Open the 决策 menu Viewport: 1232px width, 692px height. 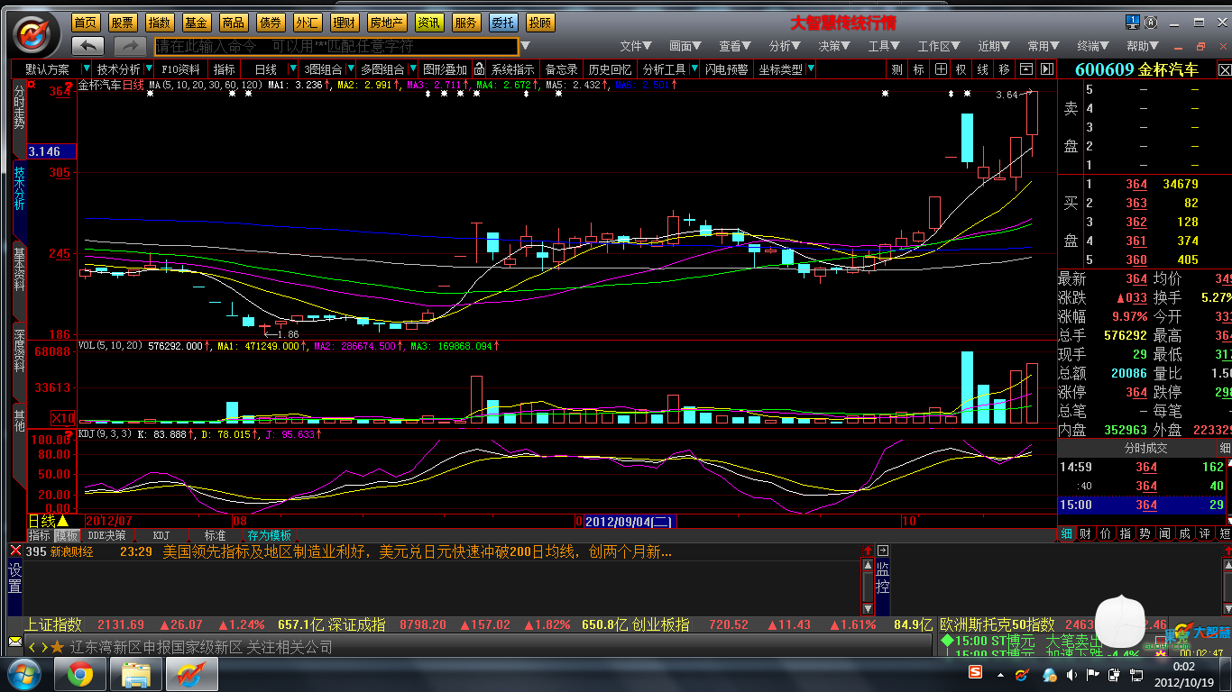pyautogui.click(x=834, y=46)
